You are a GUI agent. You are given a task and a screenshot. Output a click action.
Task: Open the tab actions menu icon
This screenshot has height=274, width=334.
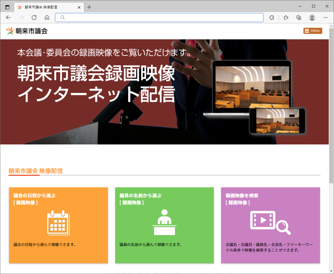click(x=7, y=7)
